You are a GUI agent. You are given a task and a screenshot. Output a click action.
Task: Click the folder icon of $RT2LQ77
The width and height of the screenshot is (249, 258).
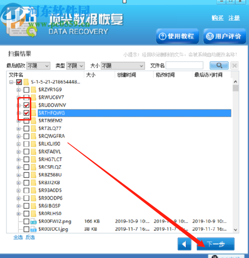click(34, 128)
